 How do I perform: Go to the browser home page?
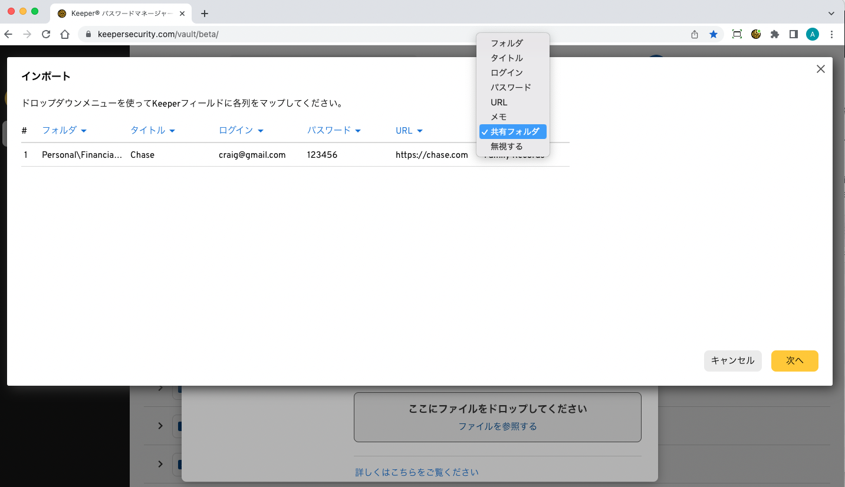click(65, 34)
